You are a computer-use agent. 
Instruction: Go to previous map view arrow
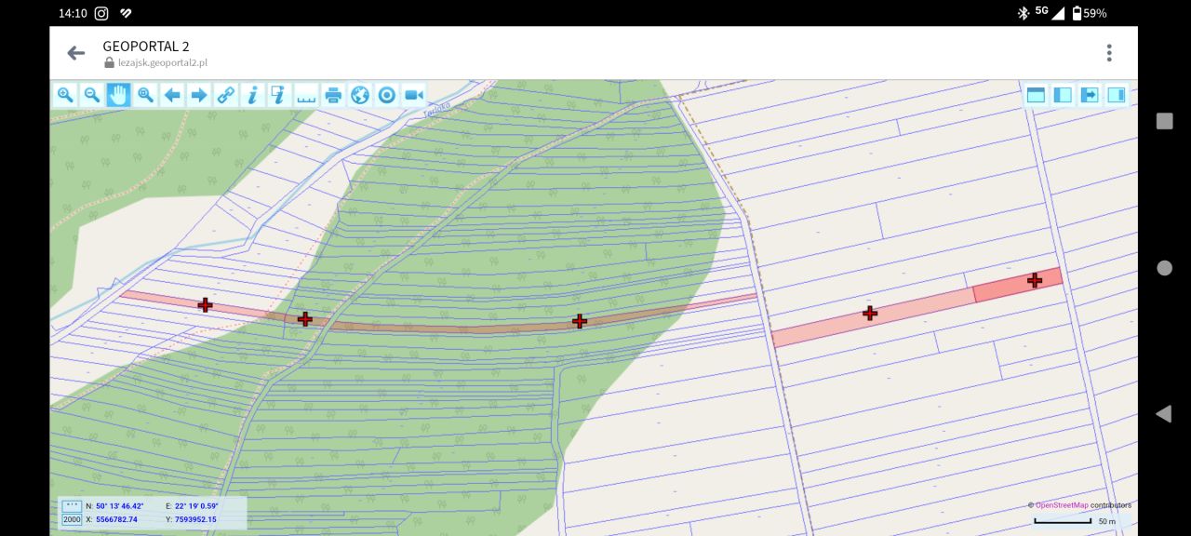pos(172,95)
